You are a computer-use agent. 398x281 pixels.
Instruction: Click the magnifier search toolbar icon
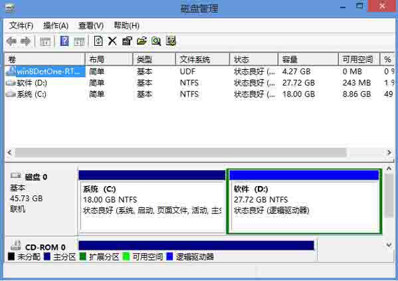coord(156,41)
